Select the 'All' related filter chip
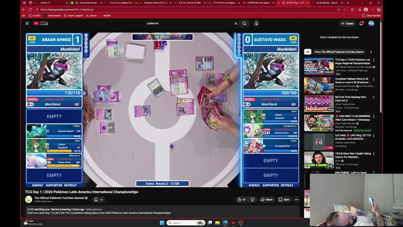 308,52
